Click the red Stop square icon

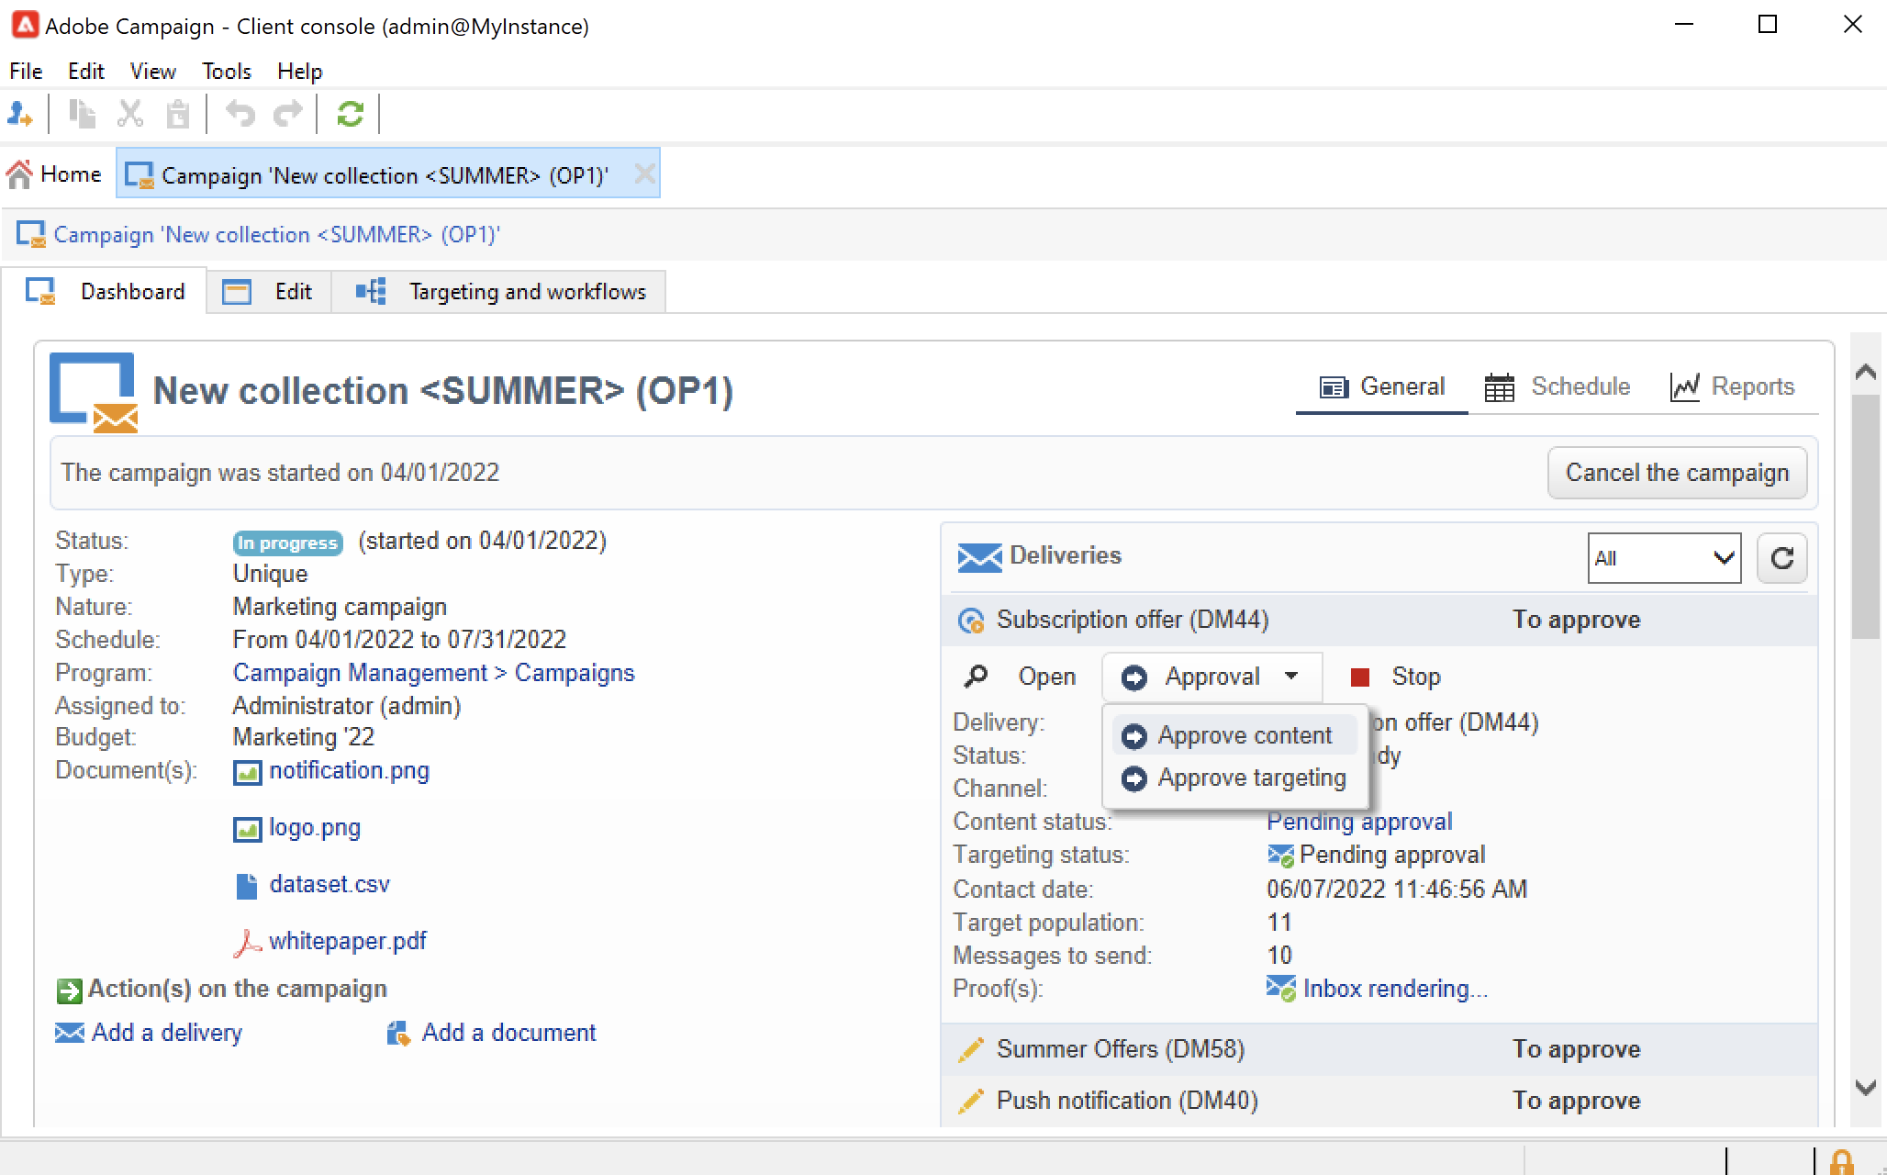[1360, 677]
